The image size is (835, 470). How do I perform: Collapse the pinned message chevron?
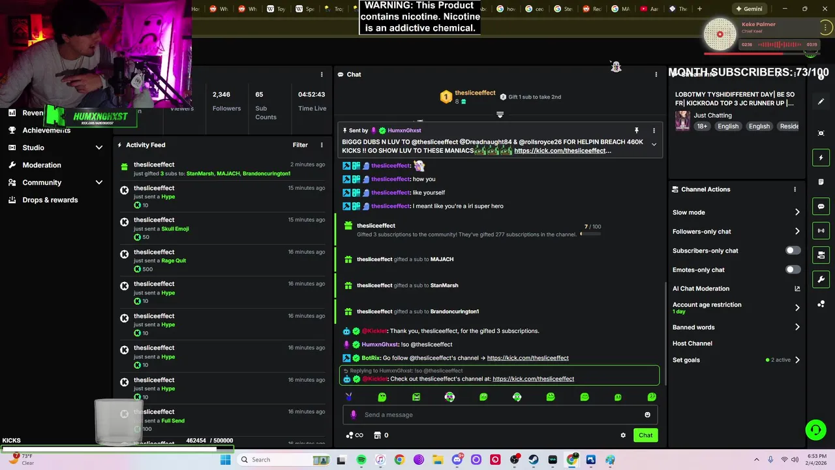coord(654,145)
